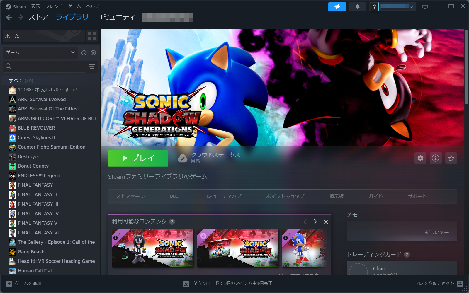Open the ゲーム collection dropdown

coord(40,53)
